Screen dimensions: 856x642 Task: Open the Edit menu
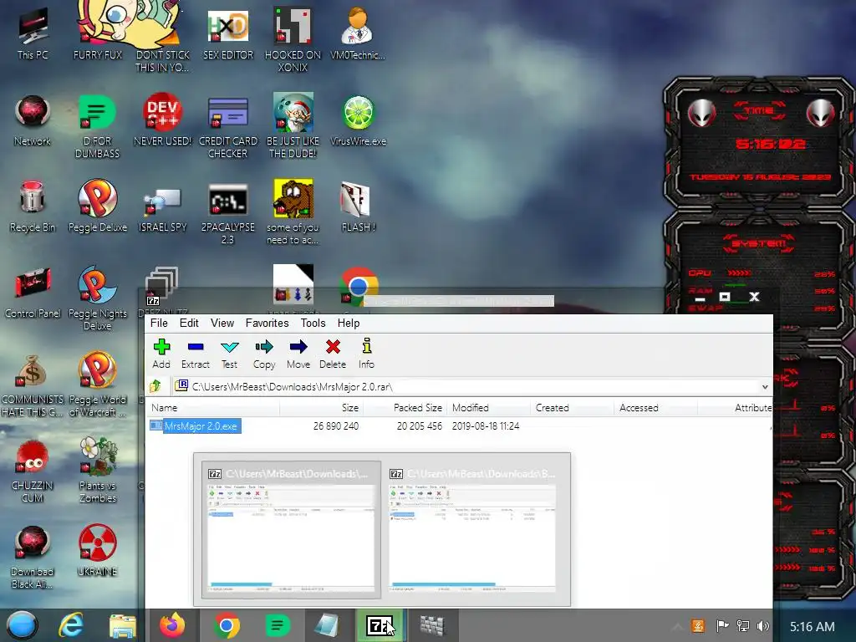coord(189,324)
